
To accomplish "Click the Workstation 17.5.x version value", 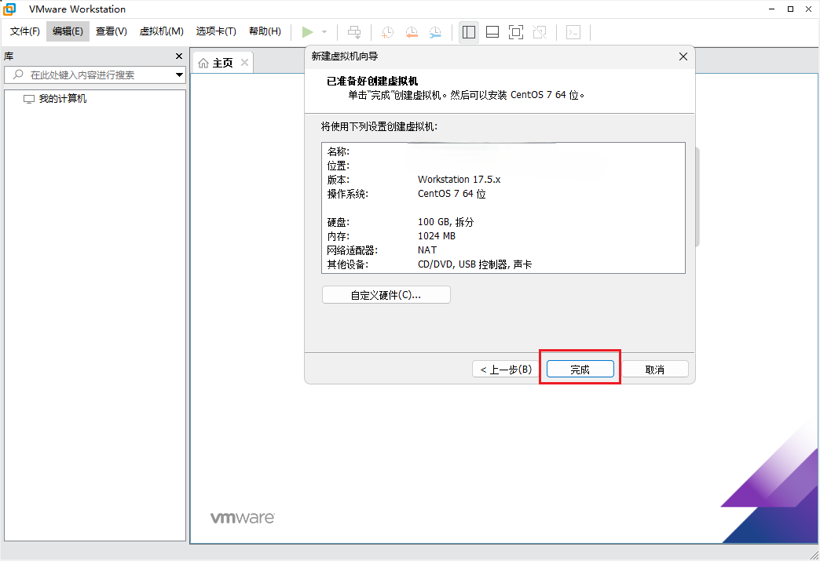I will (459, 179).
